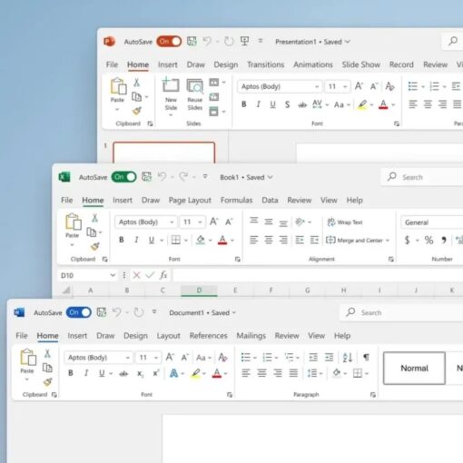Click the Excel Search box

click(x=422, y=177)
